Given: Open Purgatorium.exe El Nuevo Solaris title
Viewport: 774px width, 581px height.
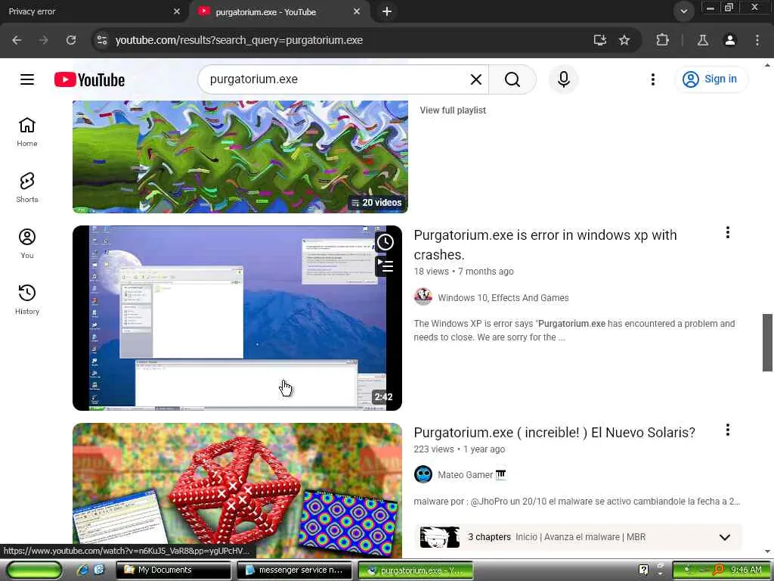Looking at the screenshot, I should click(x=554, y=432).
